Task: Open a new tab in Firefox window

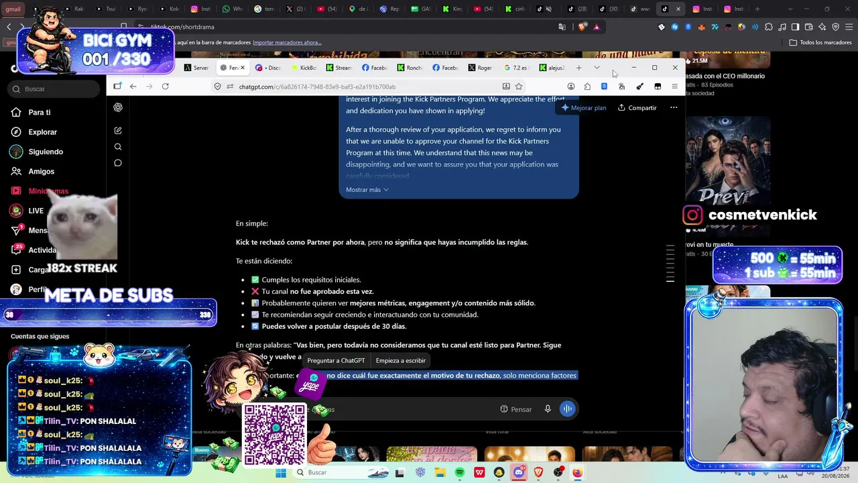Action: 579,67
